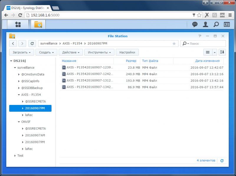This screenshot has height=176, width=236.
Task: Open view mode dropdown arrow
Action: [x=215, y=52]
